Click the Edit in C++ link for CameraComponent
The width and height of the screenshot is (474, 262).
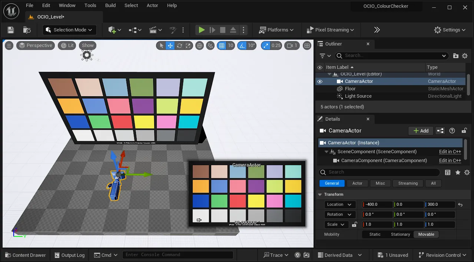point(450,160)
